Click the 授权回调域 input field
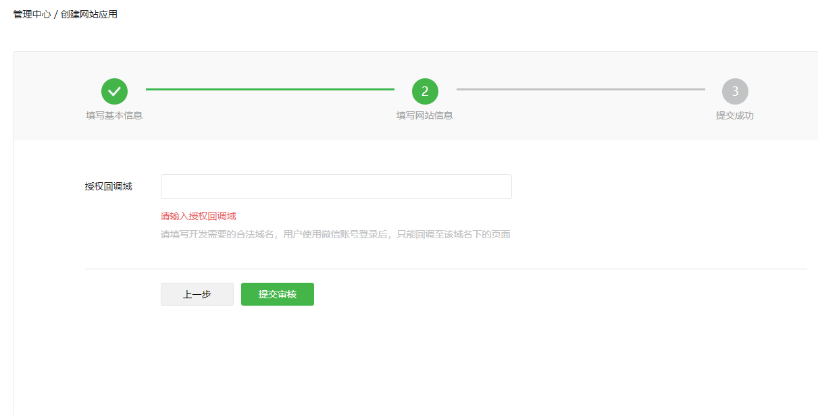The image size is (818, 415). point(336,186)
